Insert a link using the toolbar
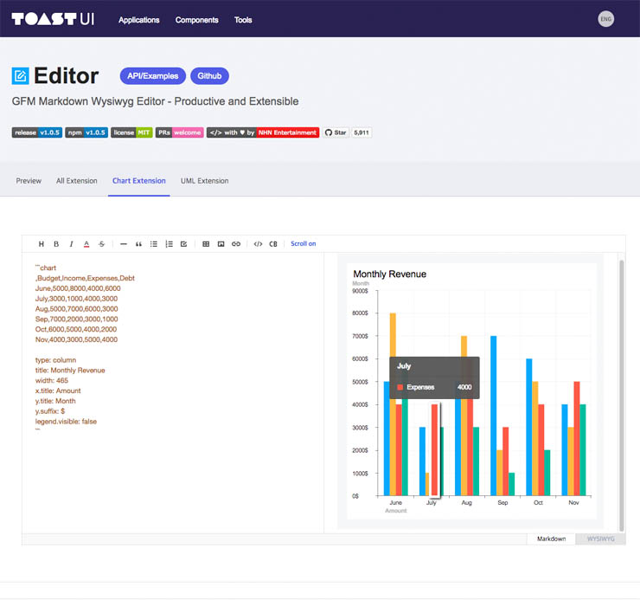This screenshot has width=640, height=600. 236,244
